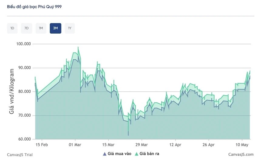Switch chart to 1M range

(41, 28)
